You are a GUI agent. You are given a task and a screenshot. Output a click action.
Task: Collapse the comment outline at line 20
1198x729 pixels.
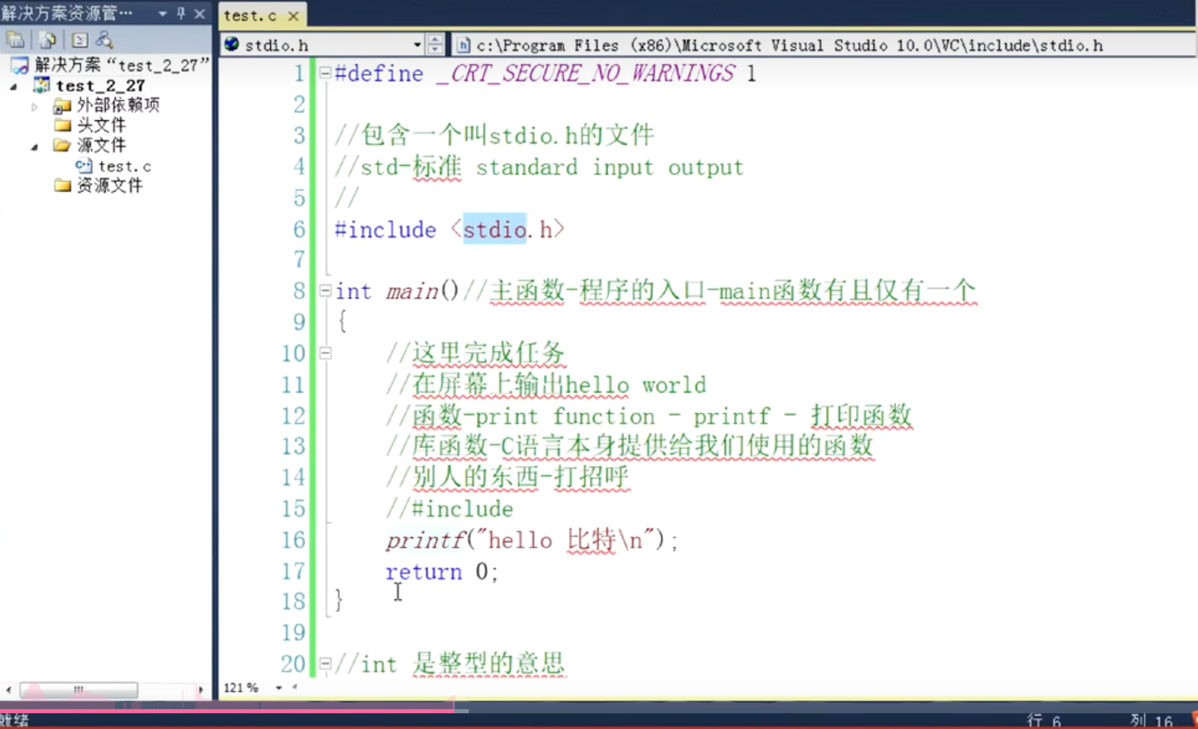click(x=325, y=663)
